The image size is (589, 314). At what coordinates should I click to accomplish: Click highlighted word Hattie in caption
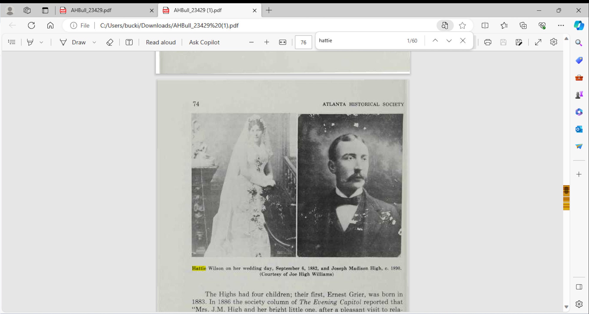pos(199,268)
